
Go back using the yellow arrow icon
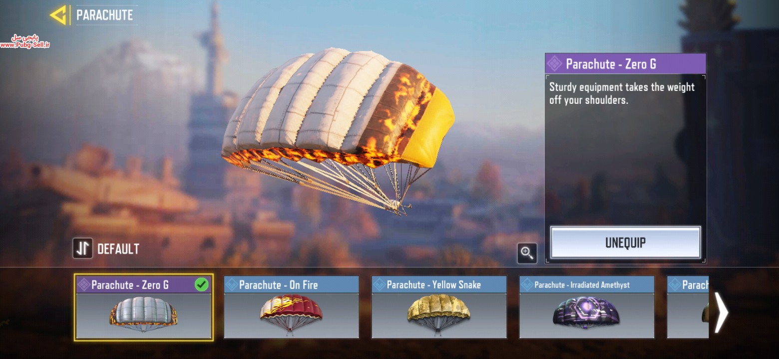click(58, 15)
